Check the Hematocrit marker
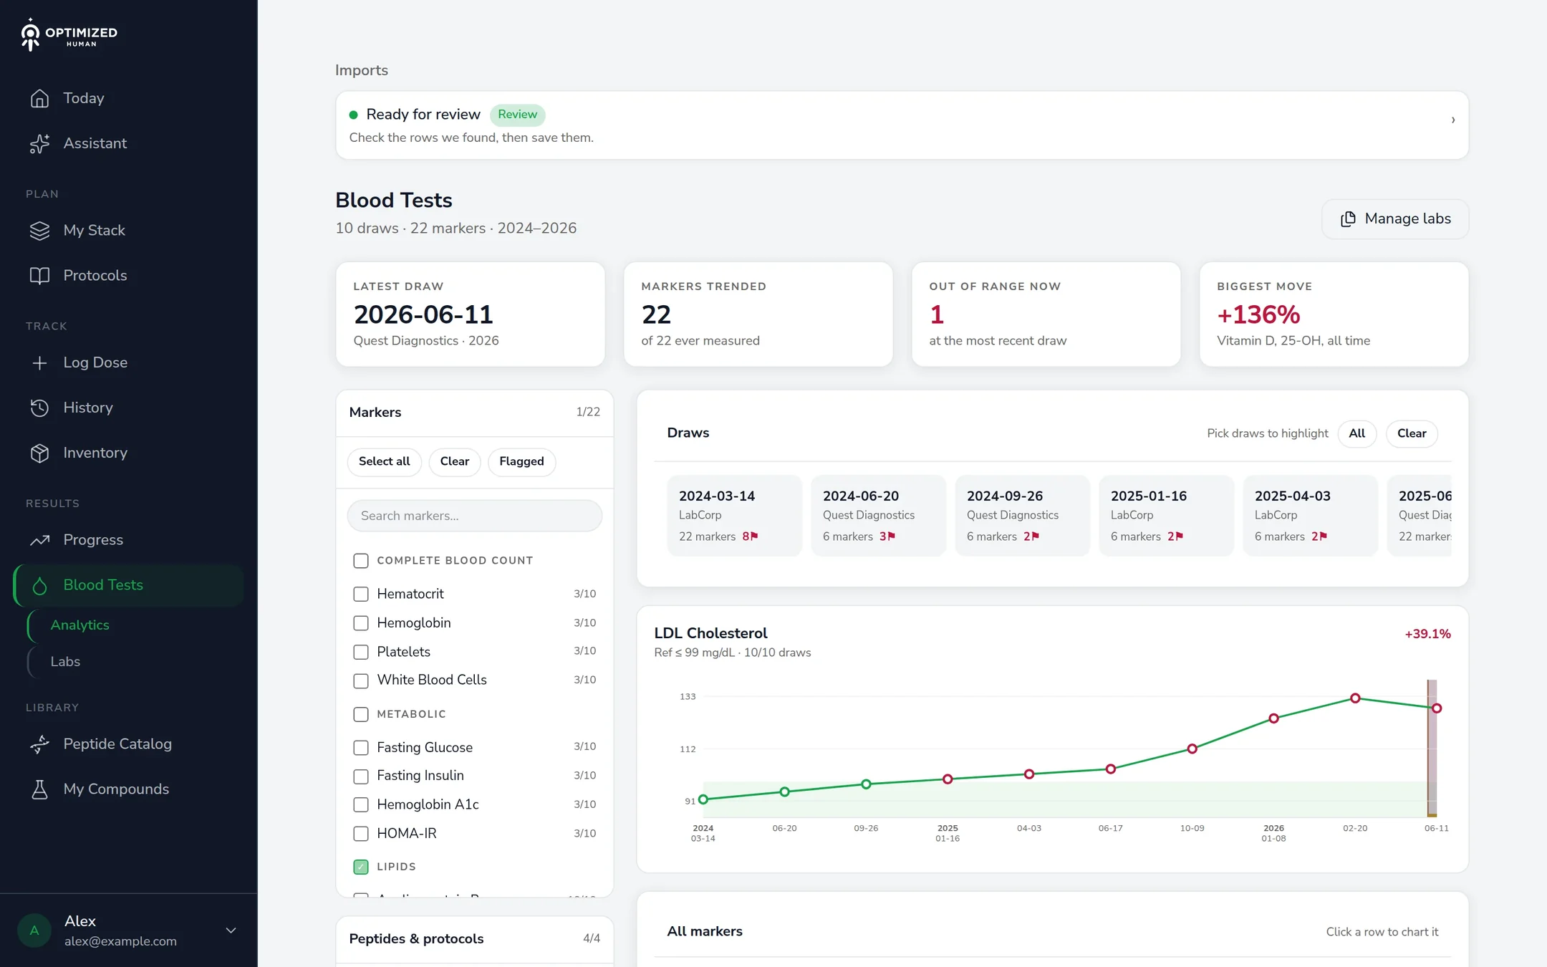This screenshot has width=1547, height=967. tap(361, 594)
